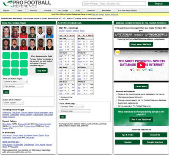Open Saquon Barkley trending player link
This screenshot has height=155, width=169.
pyautogui.click(x=27, y=113)
